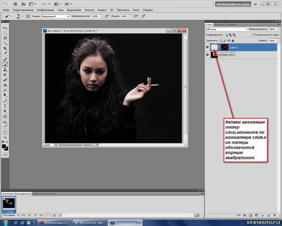This screenshot has width=282, height=226.
Task: Open Layers panel options menu
Action: pyautogui.click(x=279, y=24)
